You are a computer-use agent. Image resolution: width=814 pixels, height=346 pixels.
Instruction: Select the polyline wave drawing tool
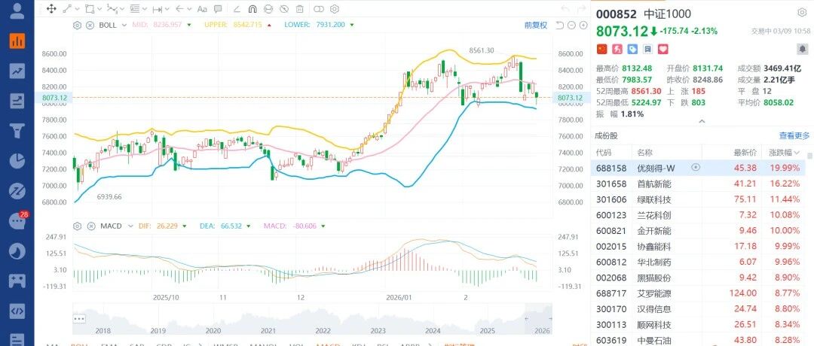tap(111, 9)
